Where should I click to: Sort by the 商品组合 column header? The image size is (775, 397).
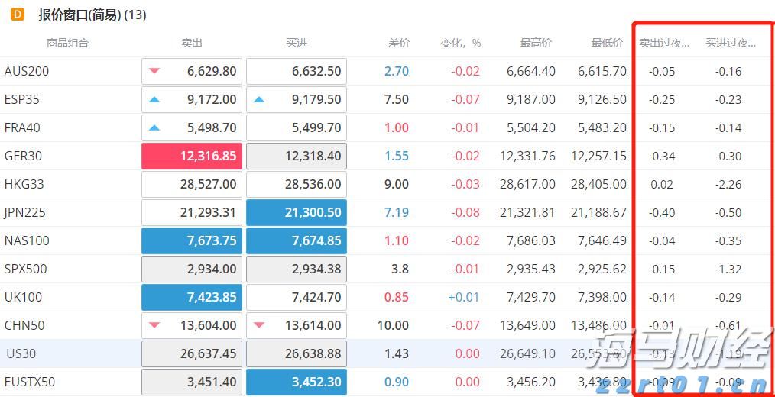pyautogui.click(x=67, y=43)
